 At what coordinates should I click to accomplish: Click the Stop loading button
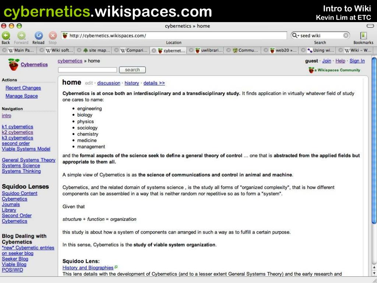click(53, 38)
